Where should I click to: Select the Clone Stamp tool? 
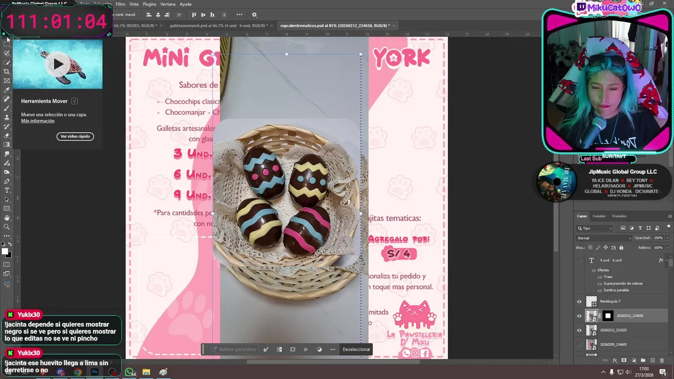[x=7, y=117]
